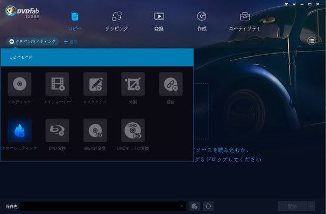Select the メインムービー (Main Movie) mode icon
The height and width of the screenshot is (214, 326).
pyautogui.click(x=57, y=84)
